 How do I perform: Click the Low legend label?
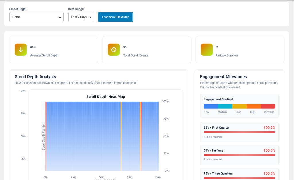coord(207,112)
